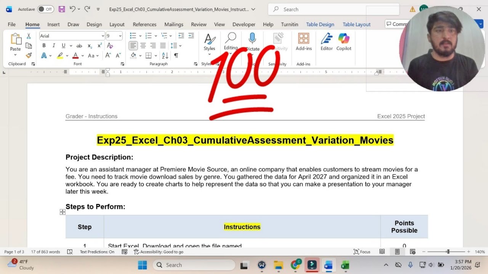
Task: Toggle Strikethrough formatting
Action: click(79, 46)
